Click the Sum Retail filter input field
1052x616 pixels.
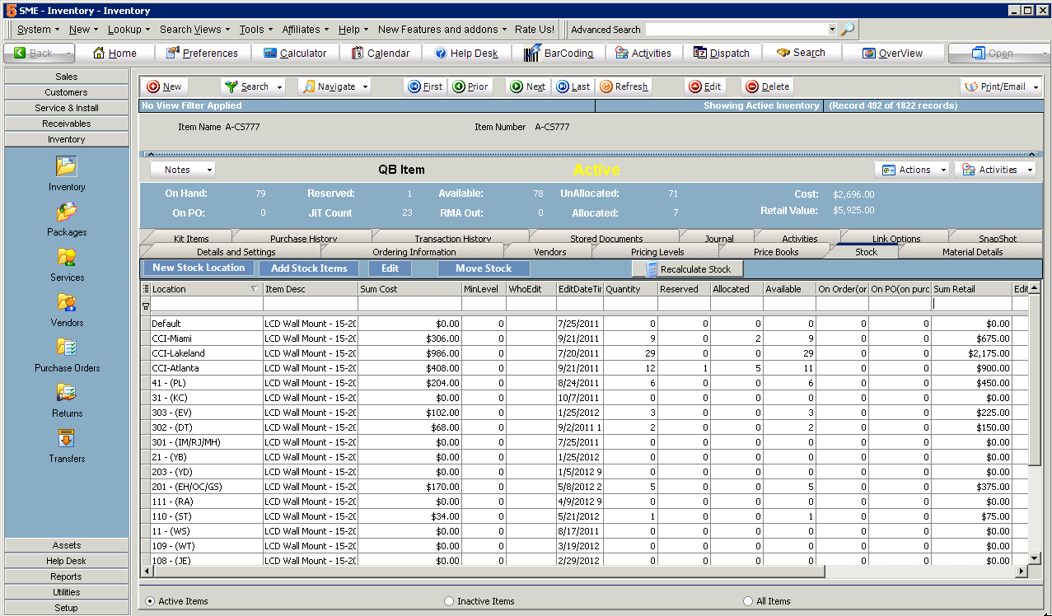[970, 304]
